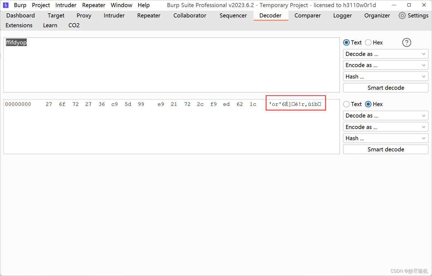Switch to the Dashboard tab
The width and height of the screenshot is (432, 276).
20,16
